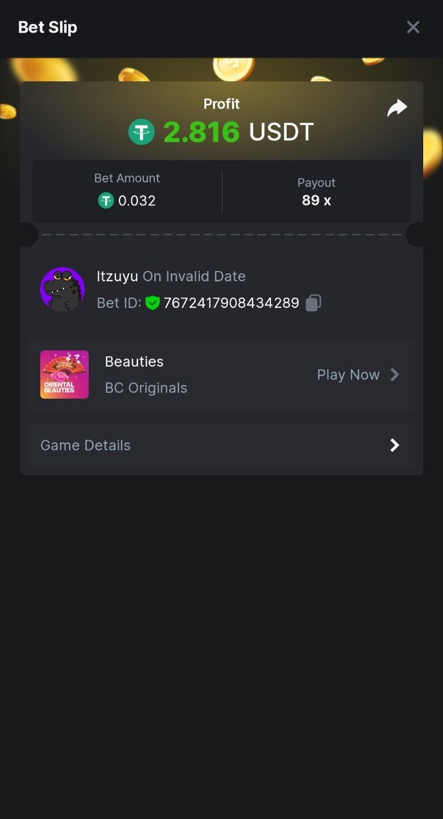This screenshot has height=819, width=443.
Task: Click the 0.032 bet amount value
Action: coord(137,201)
